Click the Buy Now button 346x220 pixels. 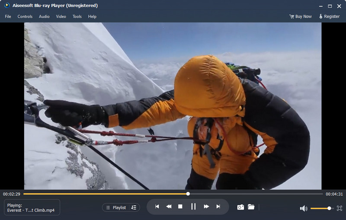coord(301,16)
